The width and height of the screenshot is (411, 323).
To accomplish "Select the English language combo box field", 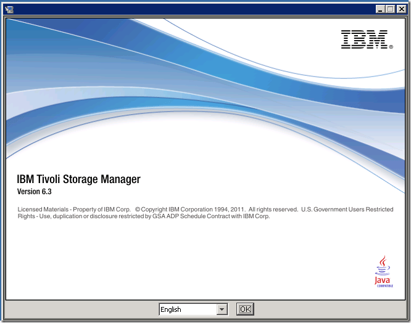I will (187, 309).
